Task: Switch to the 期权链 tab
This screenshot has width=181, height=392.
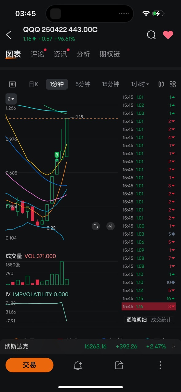Action: 110,54
